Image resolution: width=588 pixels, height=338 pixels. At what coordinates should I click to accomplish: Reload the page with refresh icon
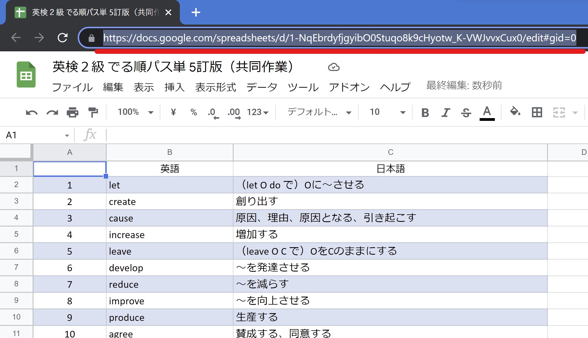coord(62,38)
